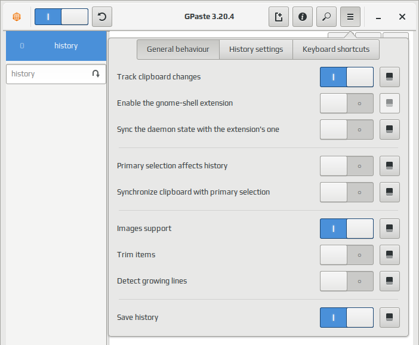This screenshot has width=419, height=345.
Task: Enable the gnome-shell extension switch
Action: [x=347, y=103]
